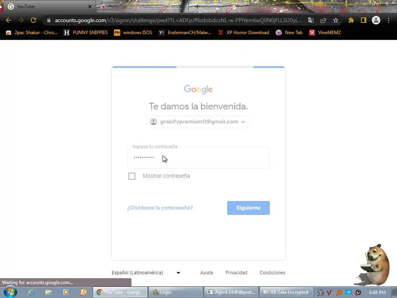The width and height of the screenshot is (397, 298).
Task: Open the Condiciones link
Action: [273, 273]
